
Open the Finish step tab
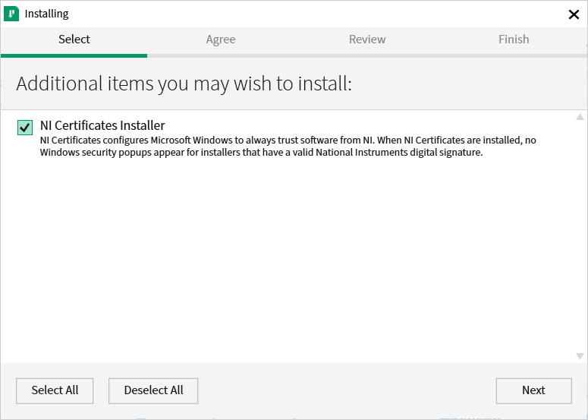(x=514, y=39)
